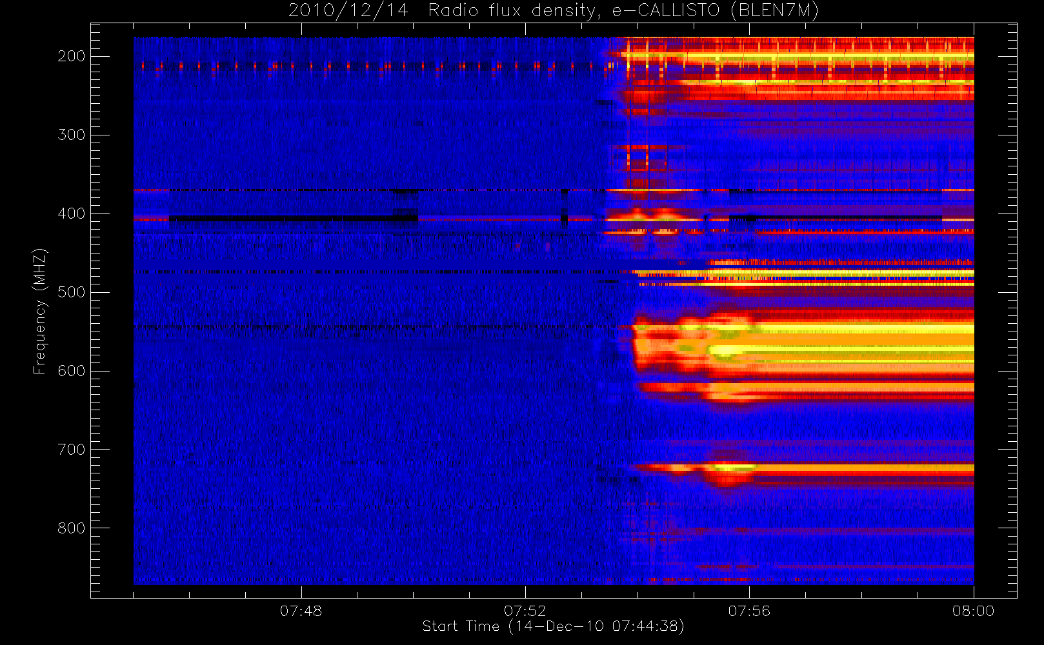Viewport: 1044px width, 645px height.
Task: Click the 600 frequency tick label
Action: click(72, 371)
